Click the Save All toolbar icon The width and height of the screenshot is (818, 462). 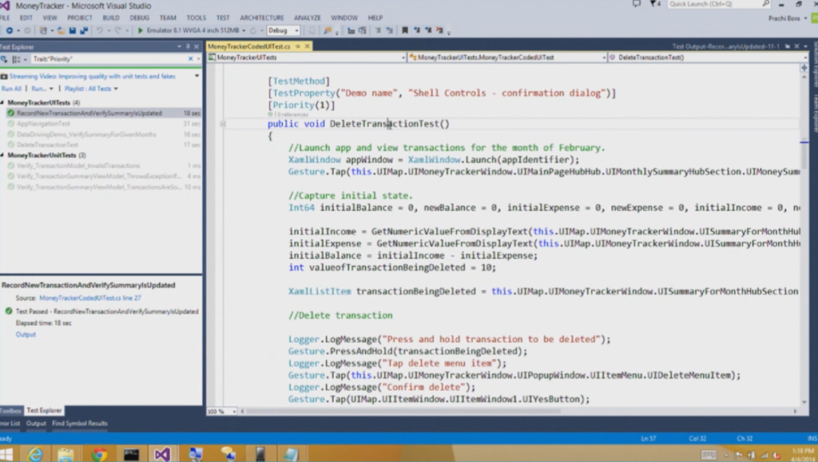pos(83,31)
